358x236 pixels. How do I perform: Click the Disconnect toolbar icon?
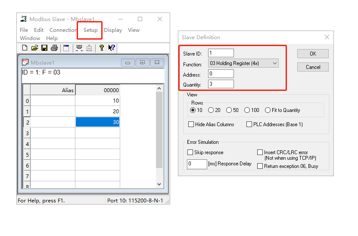coord(89,48)
